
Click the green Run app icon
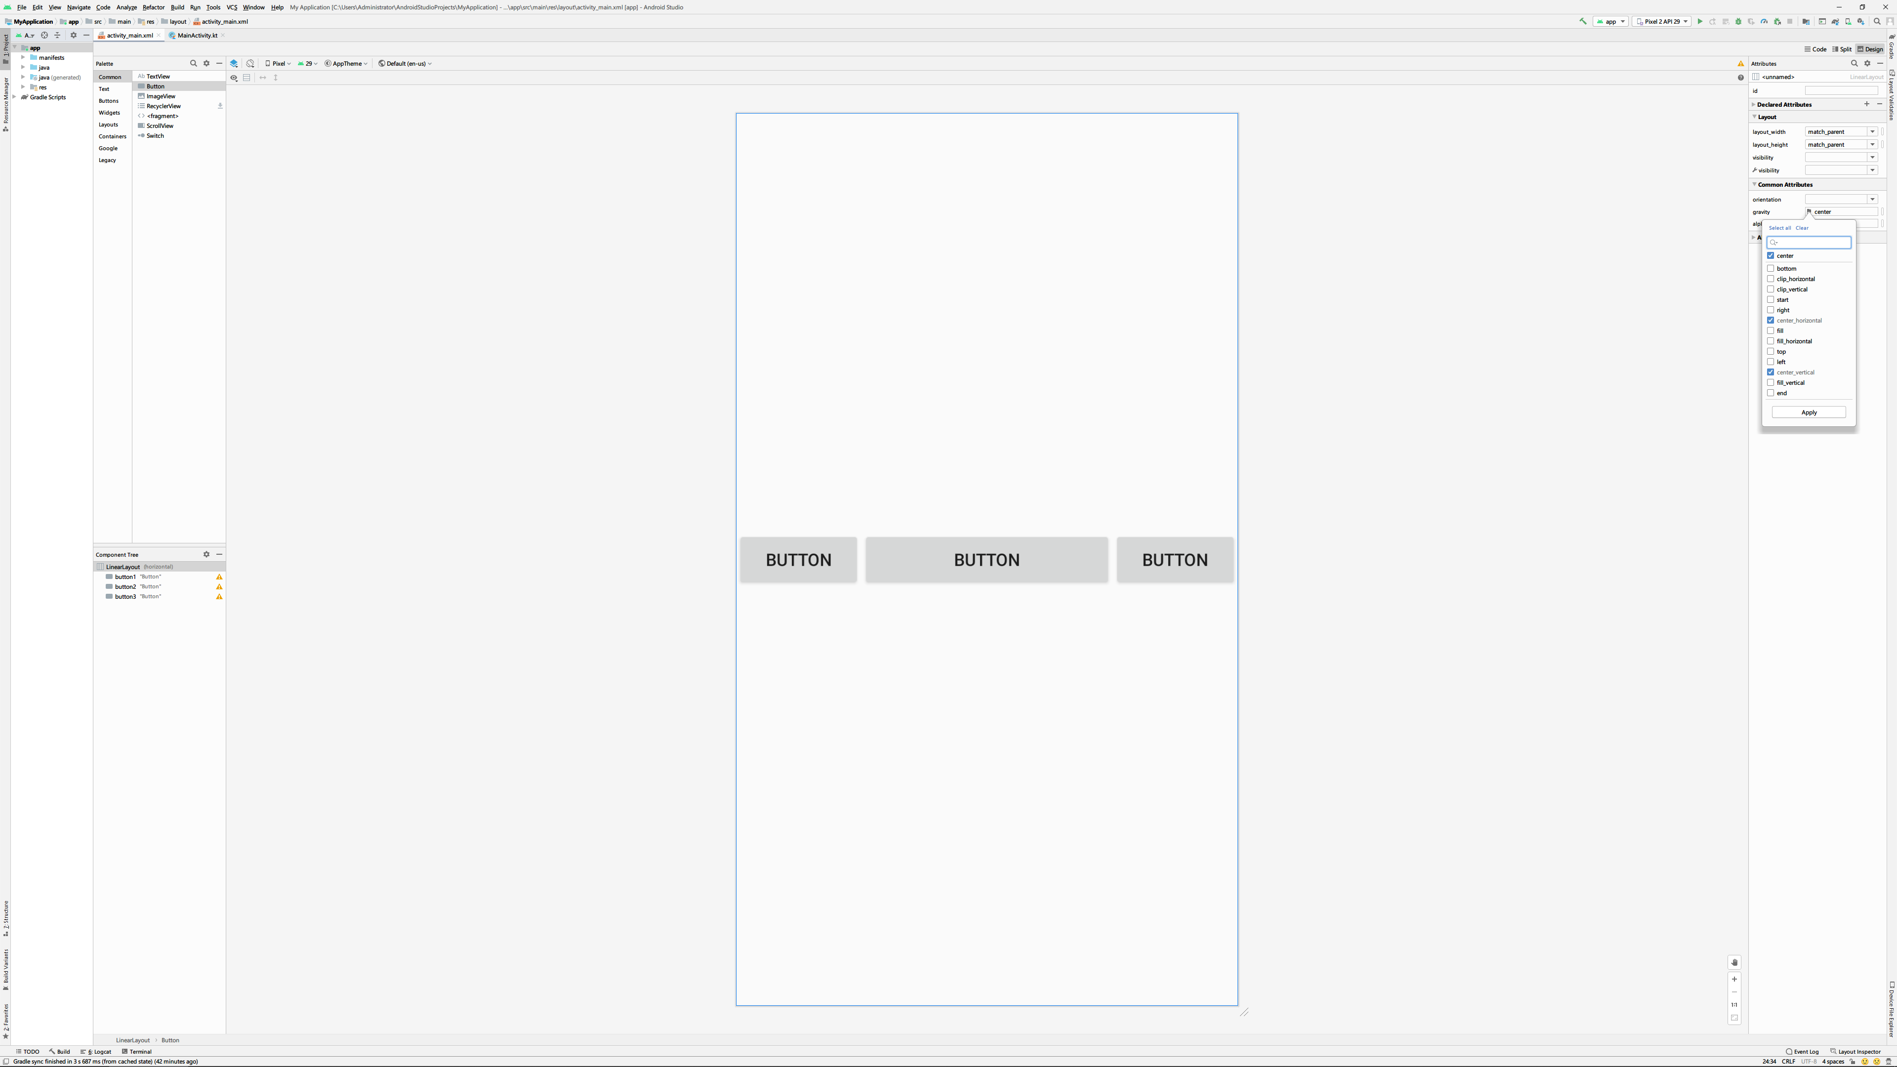point(1700,21)
